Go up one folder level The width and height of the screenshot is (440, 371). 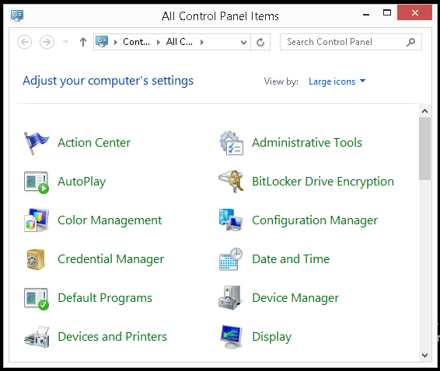(x=82, y=42)
